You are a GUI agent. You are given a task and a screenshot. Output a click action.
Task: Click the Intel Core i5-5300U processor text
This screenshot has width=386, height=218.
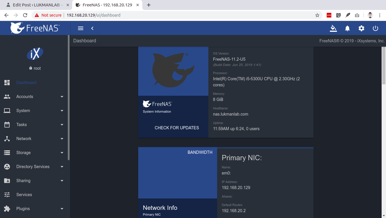256,82
